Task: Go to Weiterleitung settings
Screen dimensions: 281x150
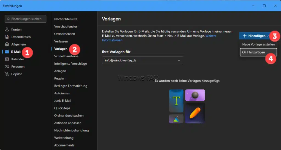Action: [64, 138]
